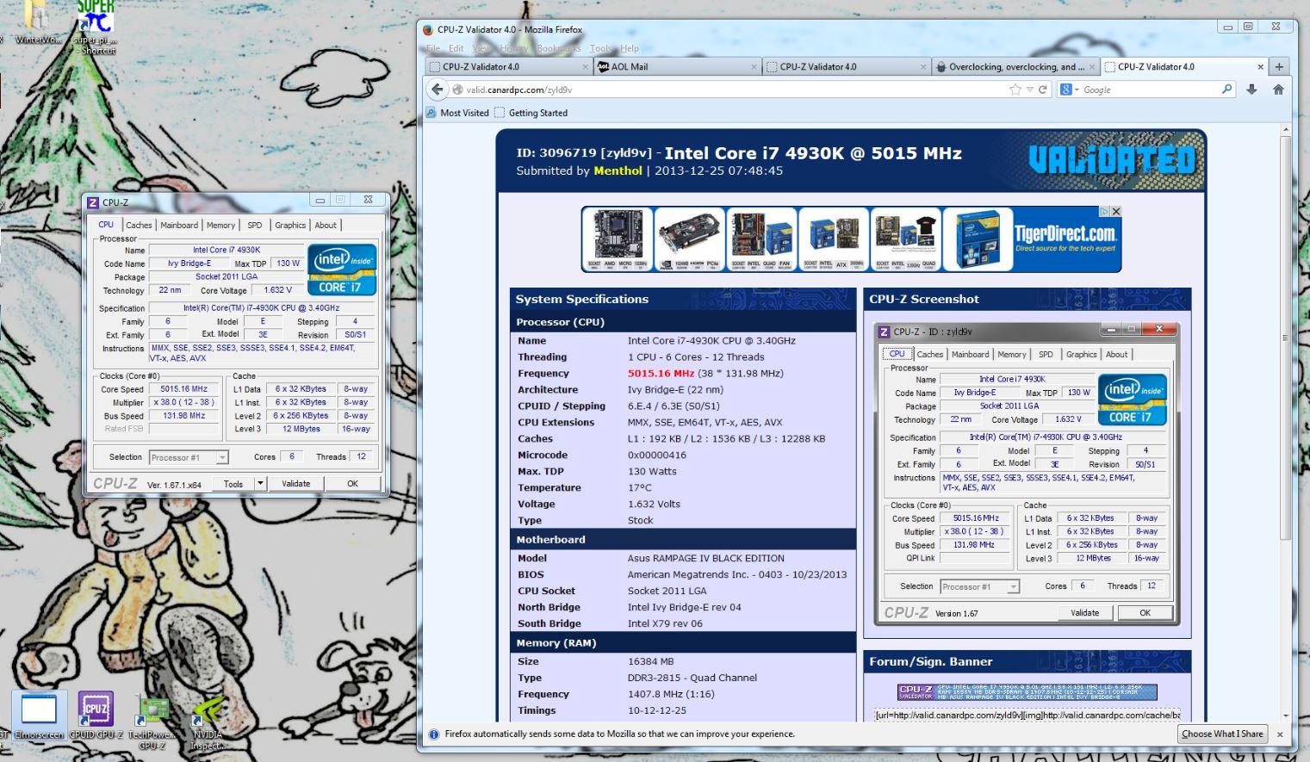Click the memory timings 10-12-12-25 value
Viewport: 1310px width, 762px height.
tap(657, 710)
